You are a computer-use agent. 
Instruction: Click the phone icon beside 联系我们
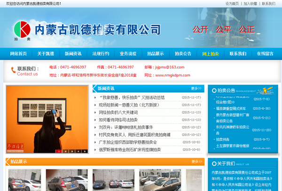pyautogui.click(x=13, y=70)
